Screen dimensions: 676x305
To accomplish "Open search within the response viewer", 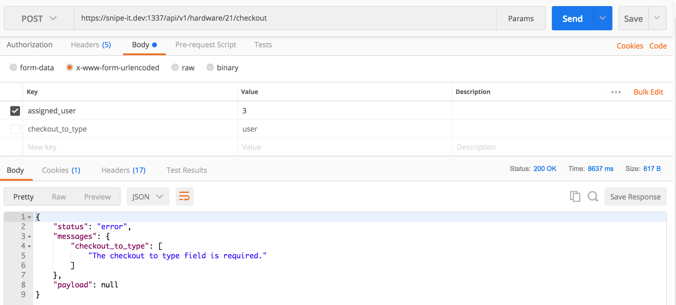I will tap(593, 196).
